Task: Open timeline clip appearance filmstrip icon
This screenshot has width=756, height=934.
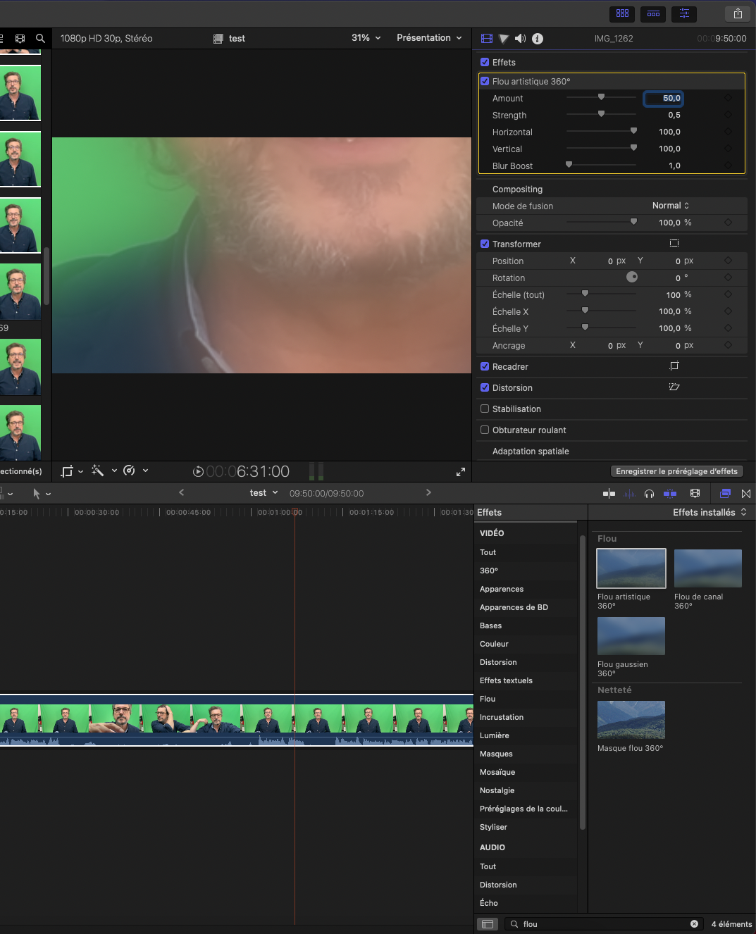Action: [695, 494]
